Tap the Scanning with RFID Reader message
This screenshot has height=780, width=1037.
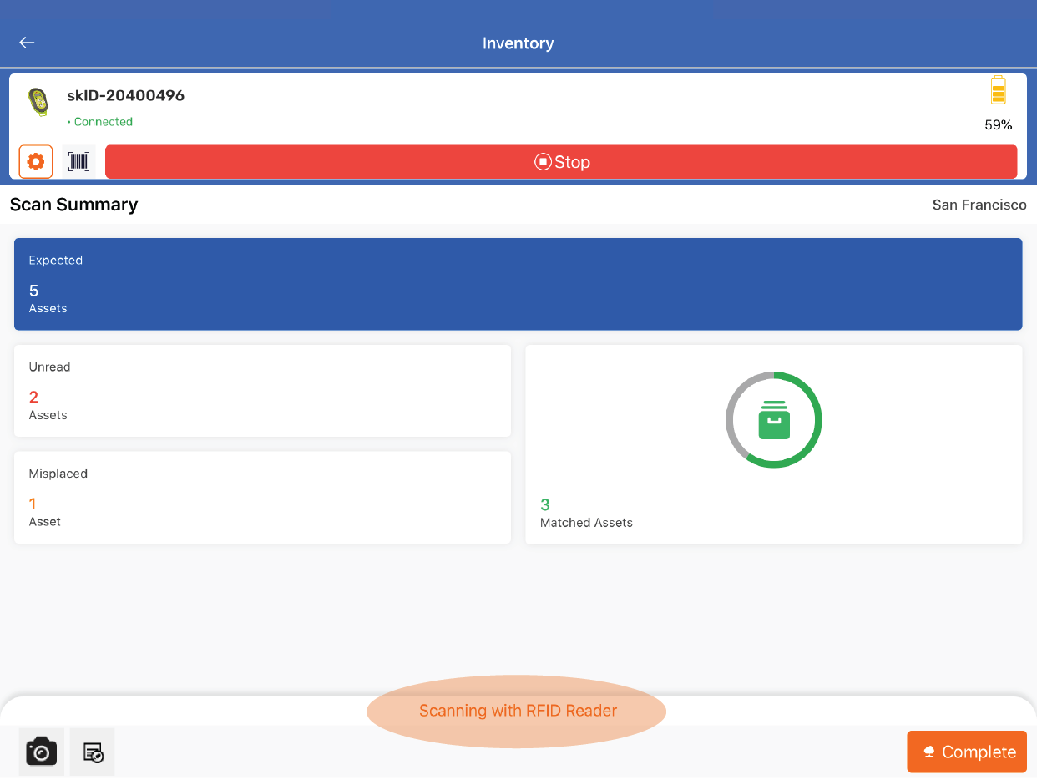point(518,711)
